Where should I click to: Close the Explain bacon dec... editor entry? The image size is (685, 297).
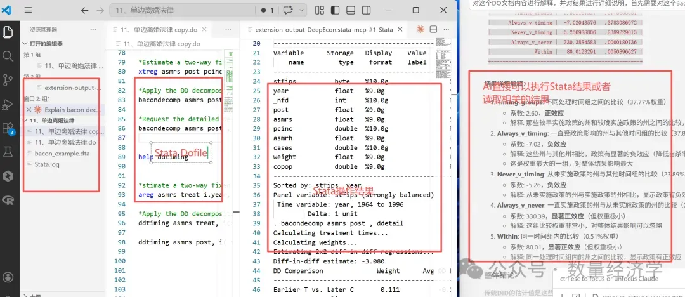coord(29,109)
